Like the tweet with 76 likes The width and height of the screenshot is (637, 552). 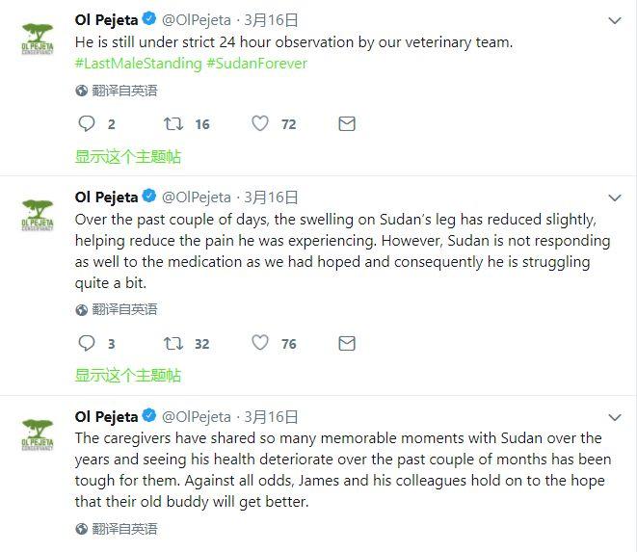pos(260,342)
